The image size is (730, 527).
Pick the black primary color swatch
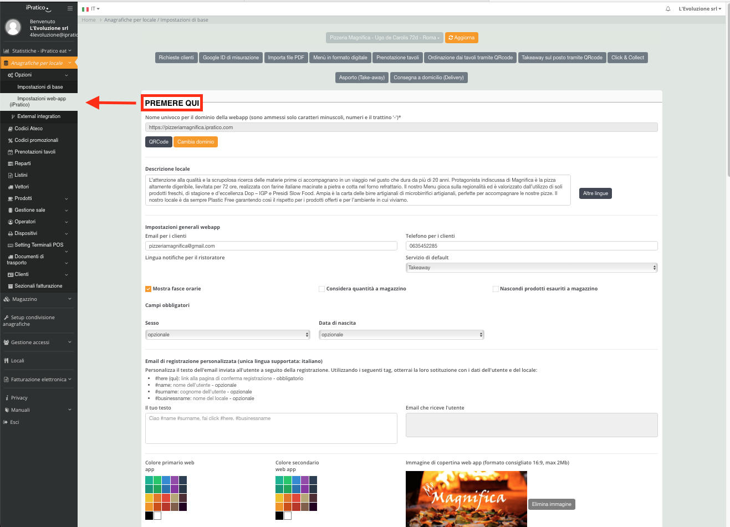coord(149,516)
